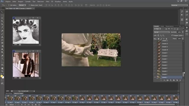Open the Janela menu
This screenshot has height=106, width=189.
tap(65, 1)
